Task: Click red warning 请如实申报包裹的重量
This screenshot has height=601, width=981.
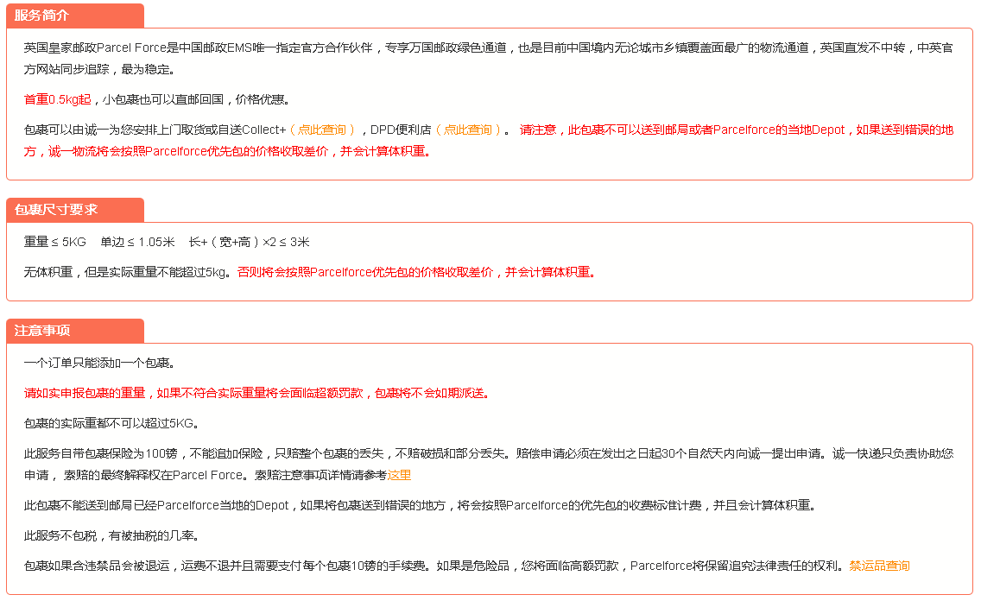Action: tap(85, 394)
